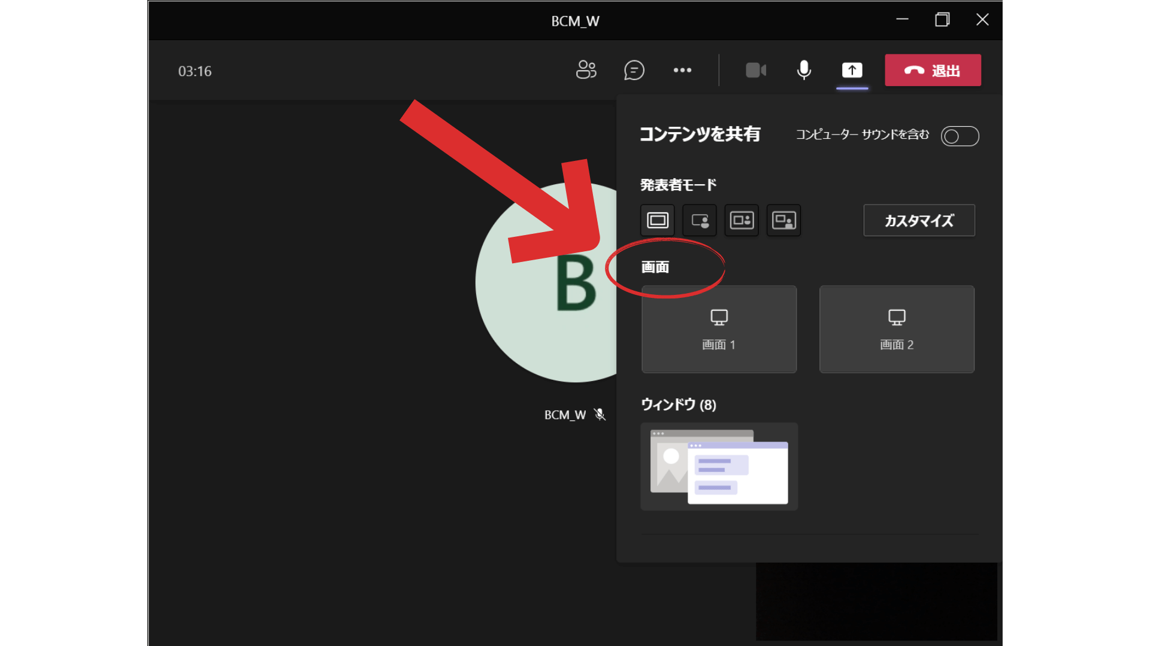Mute the microphone in the toolbar

point(803,70)
